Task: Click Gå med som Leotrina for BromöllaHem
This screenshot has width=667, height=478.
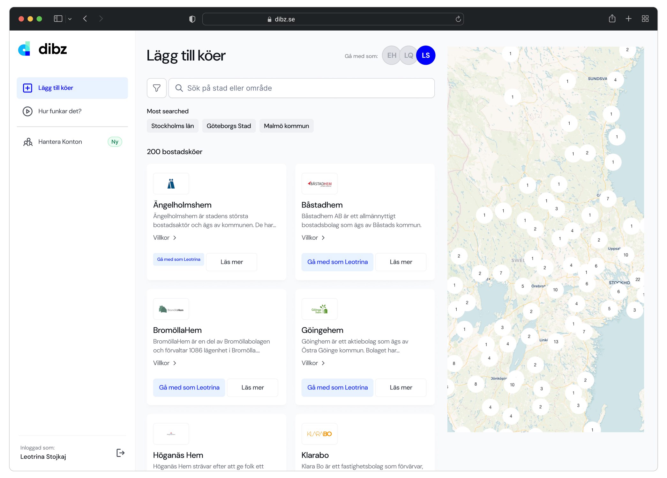Action: click(x=189, y=387)
